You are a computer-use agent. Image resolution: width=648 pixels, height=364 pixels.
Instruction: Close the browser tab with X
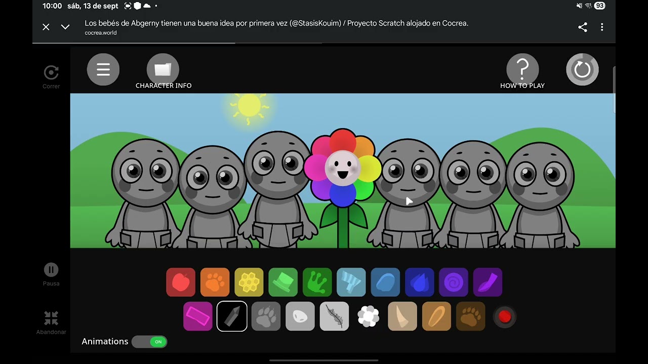coord(46,27)
